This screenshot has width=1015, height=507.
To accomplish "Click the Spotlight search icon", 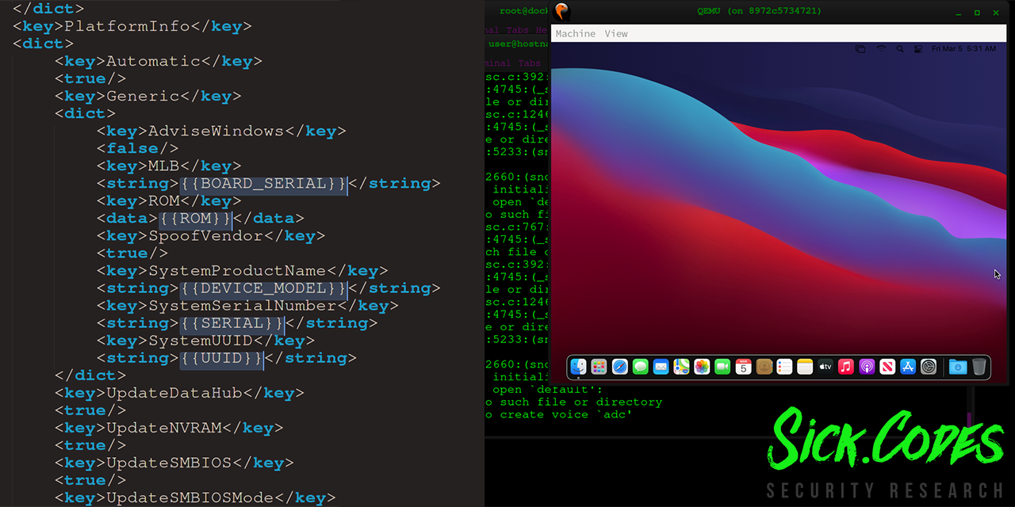I will [900, 48].
